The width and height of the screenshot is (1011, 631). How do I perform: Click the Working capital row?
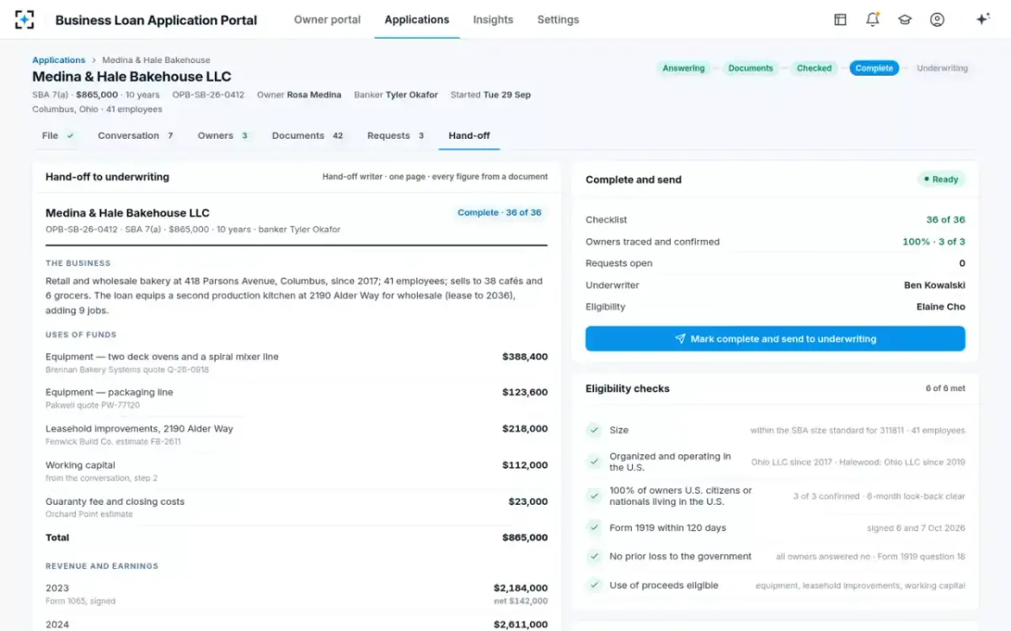point(297,471)
